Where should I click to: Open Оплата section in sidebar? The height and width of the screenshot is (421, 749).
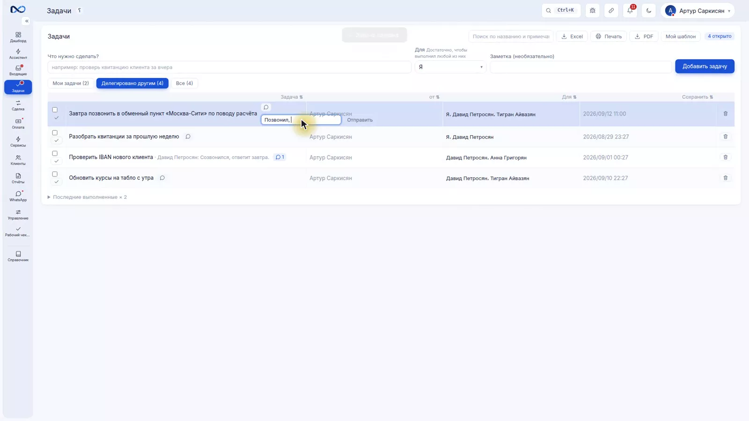coord(18,123)
